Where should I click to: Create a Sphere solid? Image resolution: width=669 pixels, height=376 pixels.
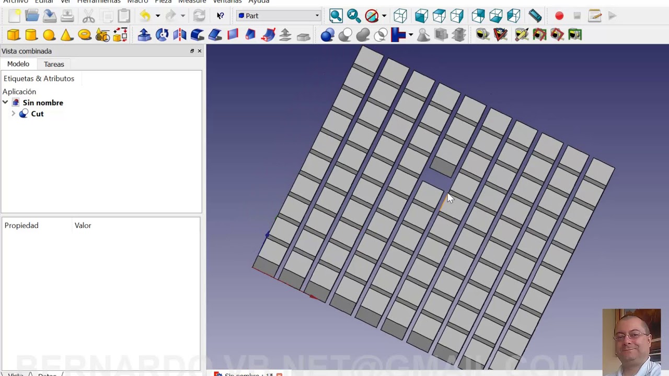(49, 35)
